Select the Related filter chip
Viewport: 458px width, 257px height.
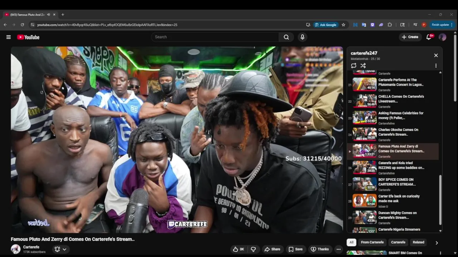(418, 242)
